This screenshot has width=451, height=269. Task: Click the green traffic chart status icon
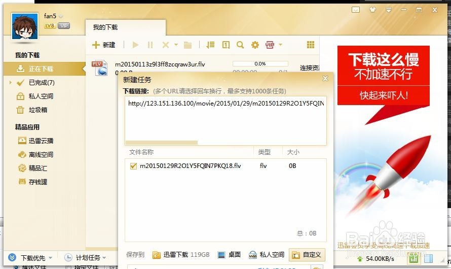click(414, 259)
